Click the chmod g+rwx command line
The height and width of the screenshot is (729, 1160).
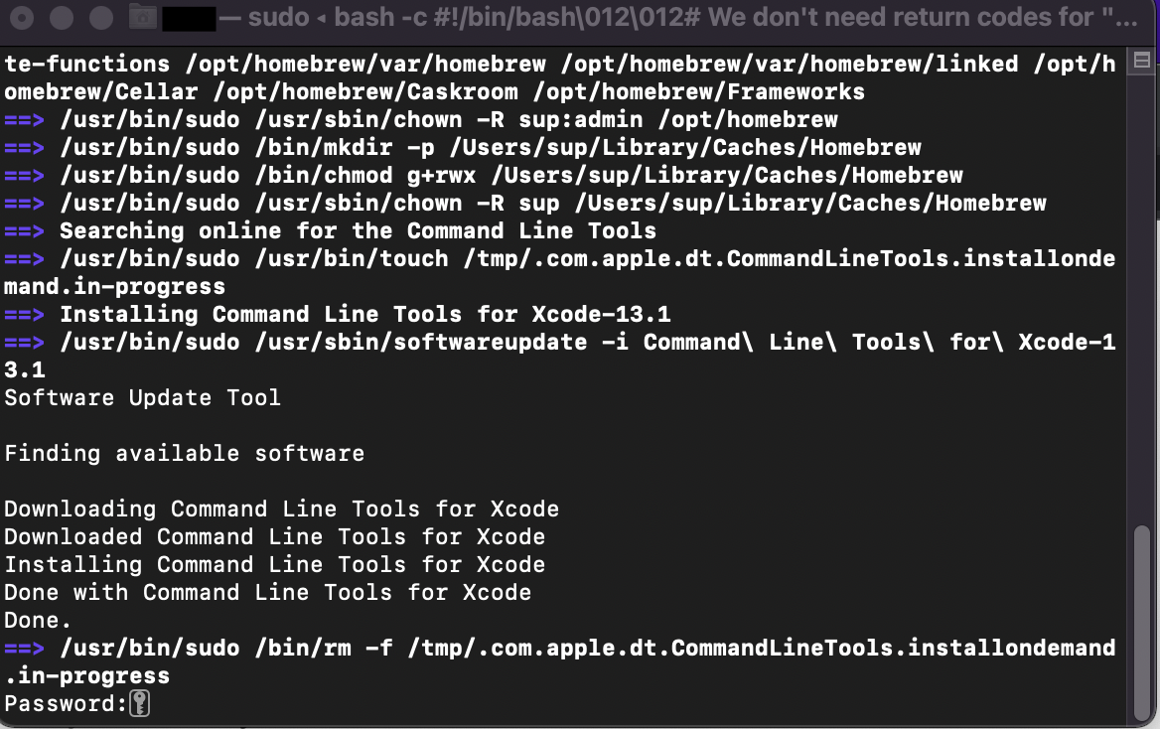[510, 176]
